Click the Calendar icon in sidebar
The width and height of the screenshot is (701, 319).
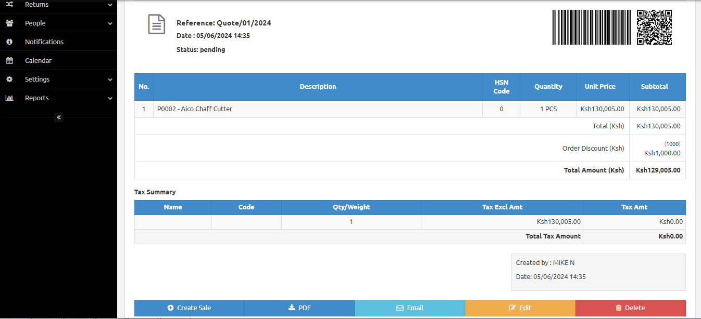point(9,61)
